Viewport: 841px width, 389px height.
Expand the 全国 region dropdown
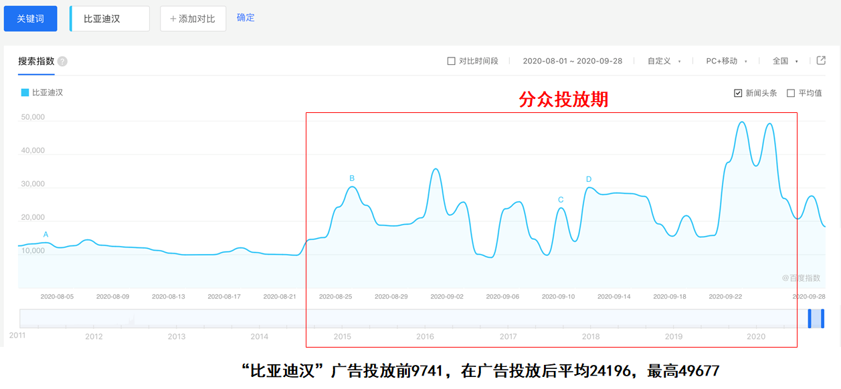[x=785, y=61]
